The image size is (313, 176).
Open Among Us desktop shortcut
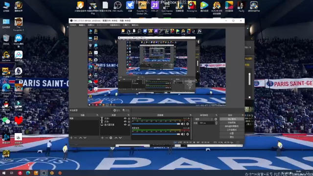[192, 6]
